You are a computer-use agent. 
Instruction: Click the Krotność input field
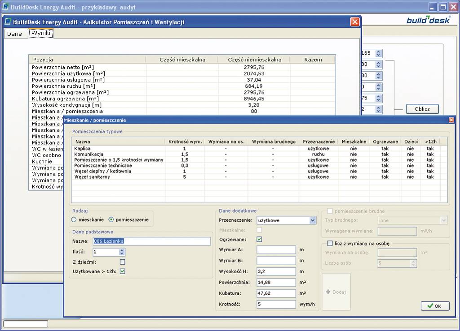[x=276, y=304]
